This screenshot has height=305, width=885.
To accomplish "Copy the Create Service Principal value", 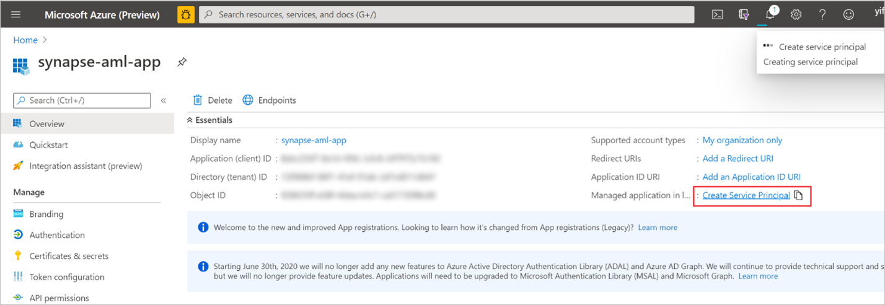I will click(799, 195).
